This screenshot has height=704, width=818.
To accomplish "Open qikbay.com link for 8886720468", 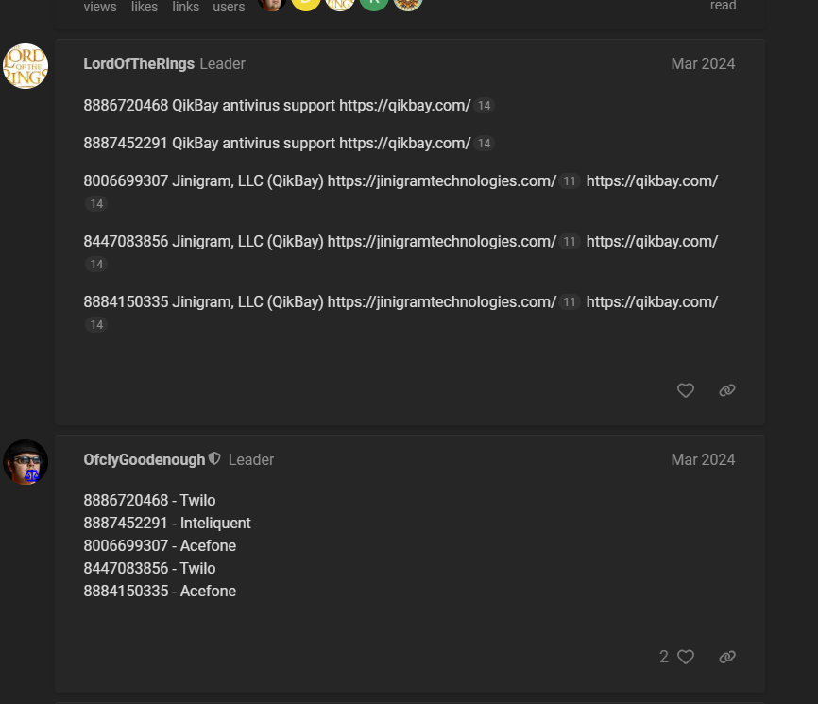I will 404,106.
